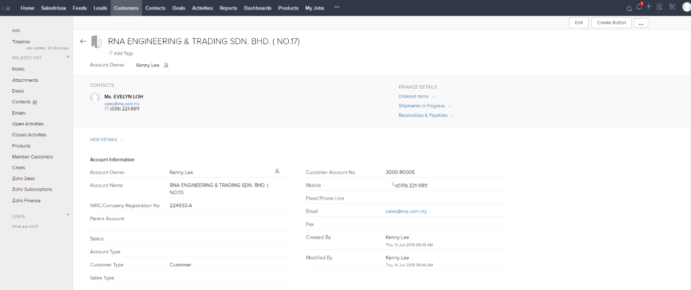Click the plus quick-create icon in top bar

[x=648, y=7]
